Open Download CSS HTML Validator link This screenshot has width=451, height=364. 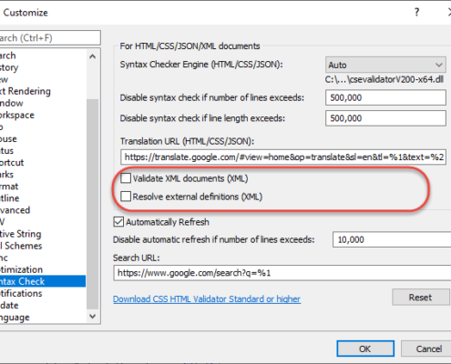tap(207, 299)
